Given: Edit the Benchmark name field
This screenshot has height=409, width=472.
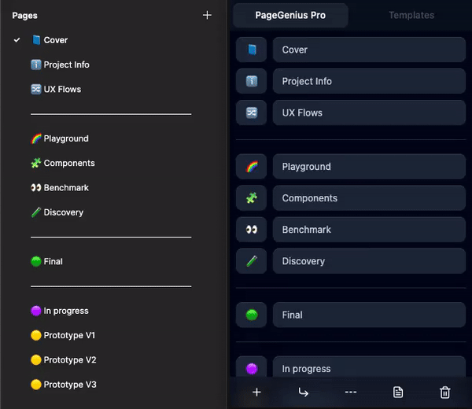Looking at the screenshot, I should (x=369, y=230).
